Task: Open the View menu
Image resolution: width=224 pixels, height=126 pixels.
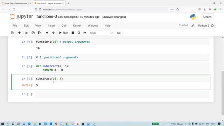Action: 38,26
